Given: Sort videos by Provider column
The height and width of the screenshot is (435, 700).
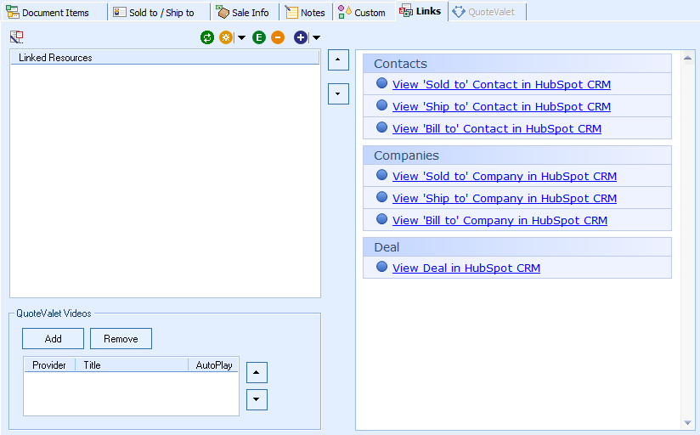Looking at the screenshot, I should tap(49, 364).
